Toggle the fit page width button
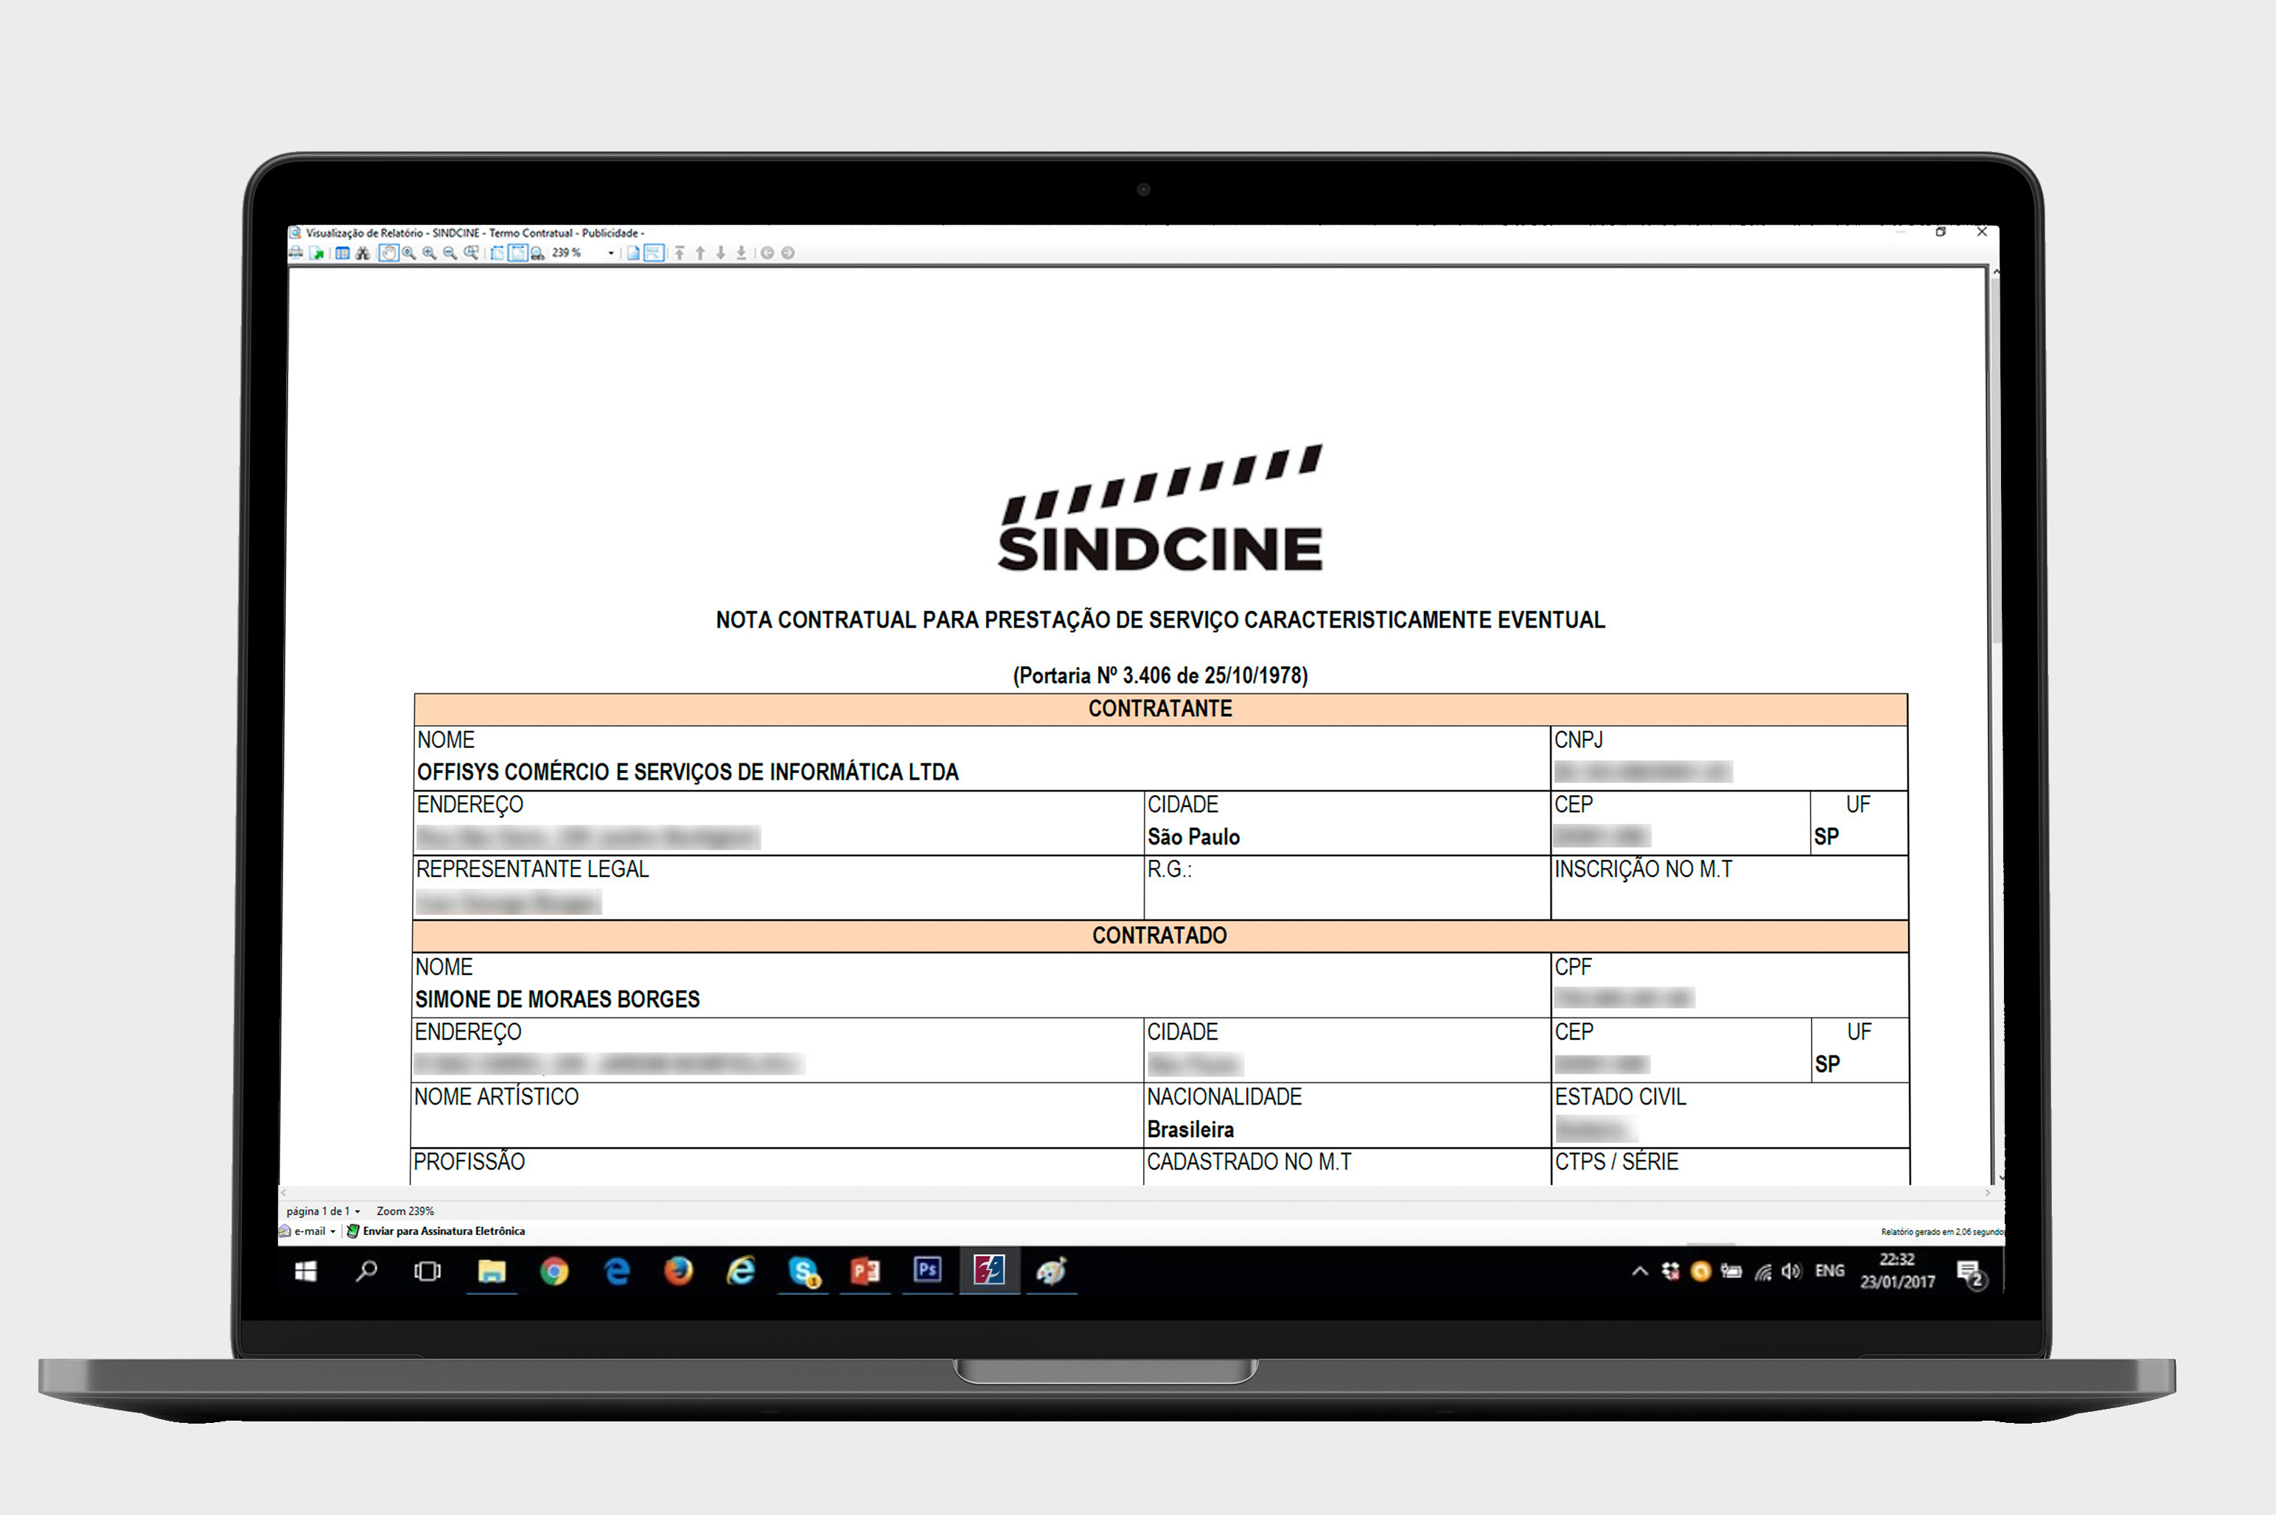 pos(518,253)
